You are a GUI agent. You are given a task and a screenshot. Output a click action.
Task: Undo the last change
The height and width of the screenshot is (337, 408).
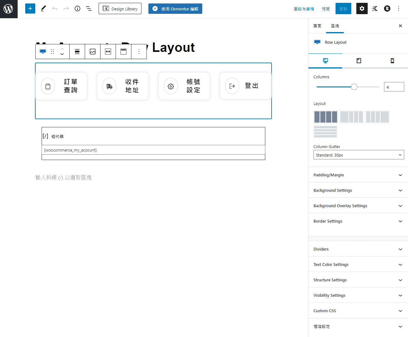pyautogui.click(x=55, y=8)
